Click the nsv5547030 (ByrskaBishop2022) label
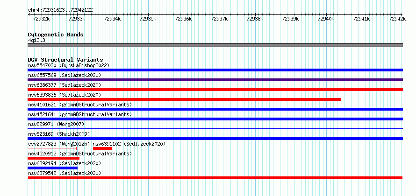 tap(69, 65)
